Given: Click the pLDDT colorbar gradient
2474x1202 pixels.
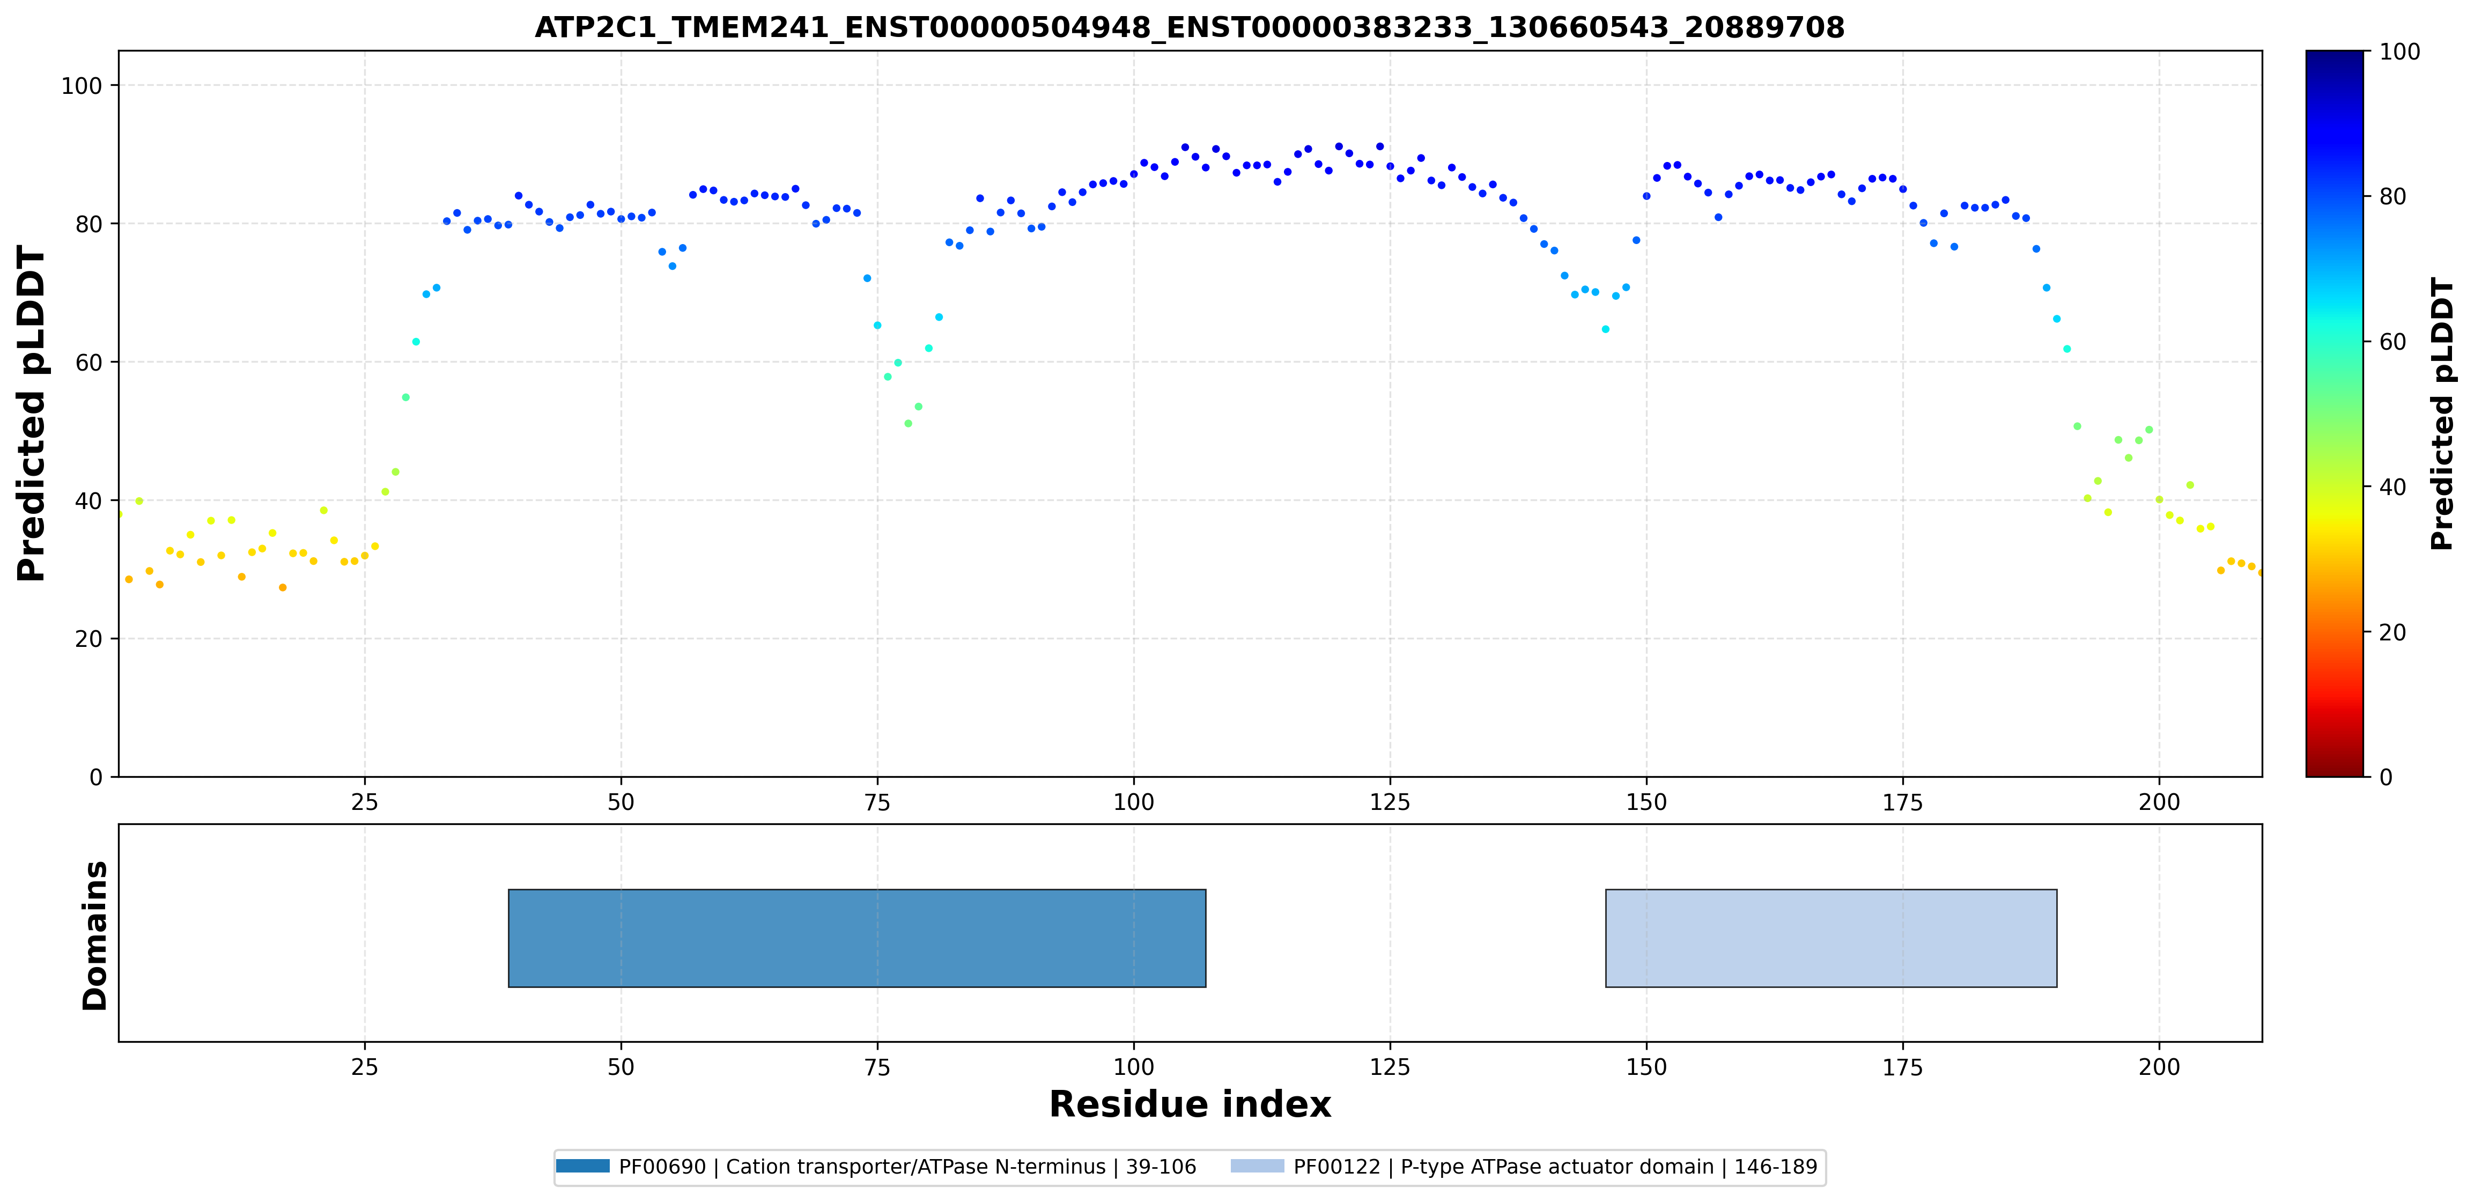Looking at the screenshot, I should (2335, 413).
